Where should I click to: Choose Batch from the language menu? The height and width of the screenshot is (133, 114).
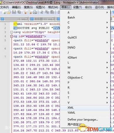click(85, 17)
